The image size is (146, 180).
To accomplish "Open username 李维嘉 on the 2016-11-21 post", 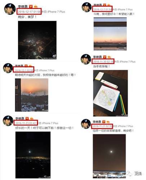I will (x=97, y=122).
